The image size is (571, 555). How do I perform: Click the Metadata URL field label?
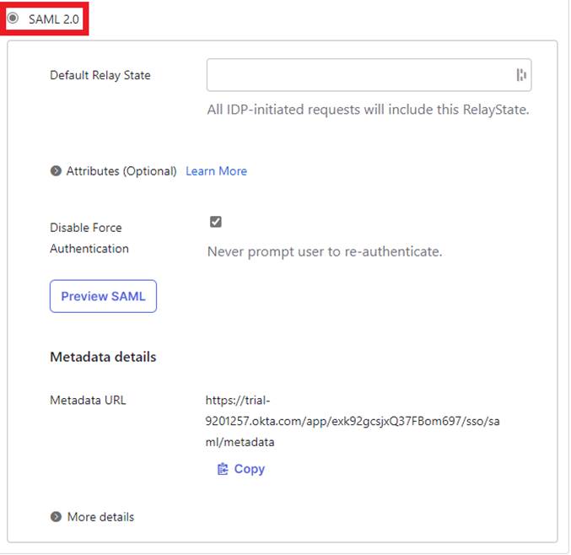click(88, 400)
